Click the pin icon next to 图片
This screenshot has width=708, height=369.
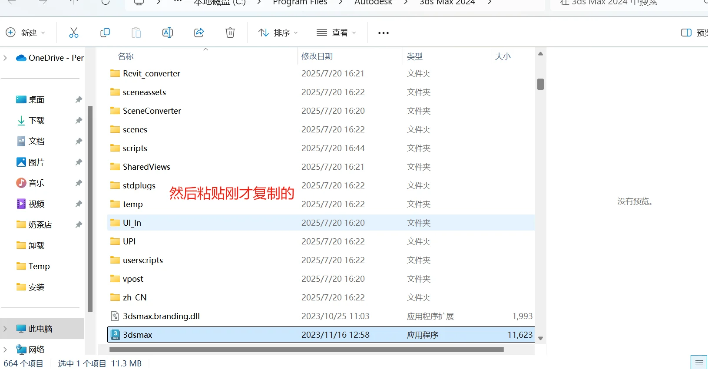79,162
